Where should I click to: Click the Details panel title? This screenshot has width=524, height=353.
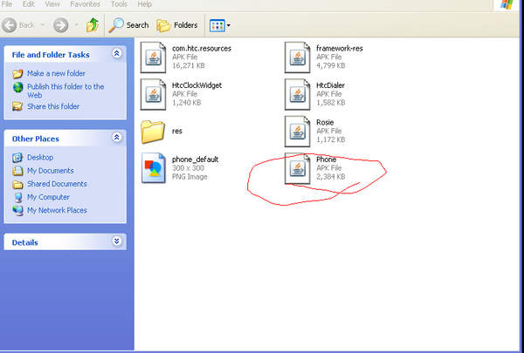(x=24, y=242)
